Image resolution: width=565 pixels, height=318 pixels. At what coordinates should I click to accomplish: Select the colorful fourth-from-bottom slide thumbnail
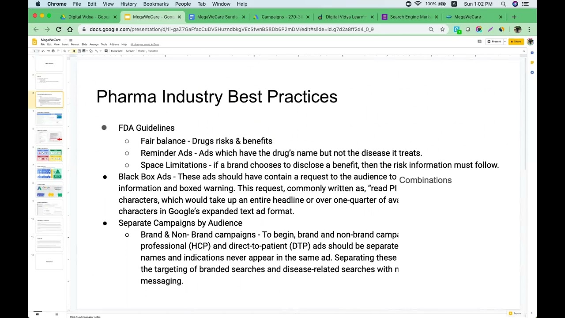click(49, 190)
